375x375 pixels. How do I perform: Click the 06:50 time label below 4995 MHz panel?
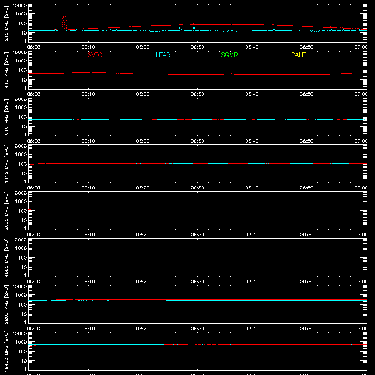(x=307, y=282)
